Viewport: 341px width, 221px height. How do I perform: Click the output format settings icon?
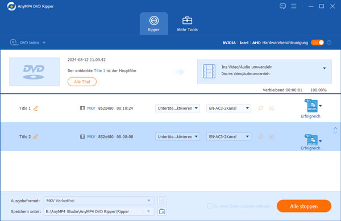162,201
